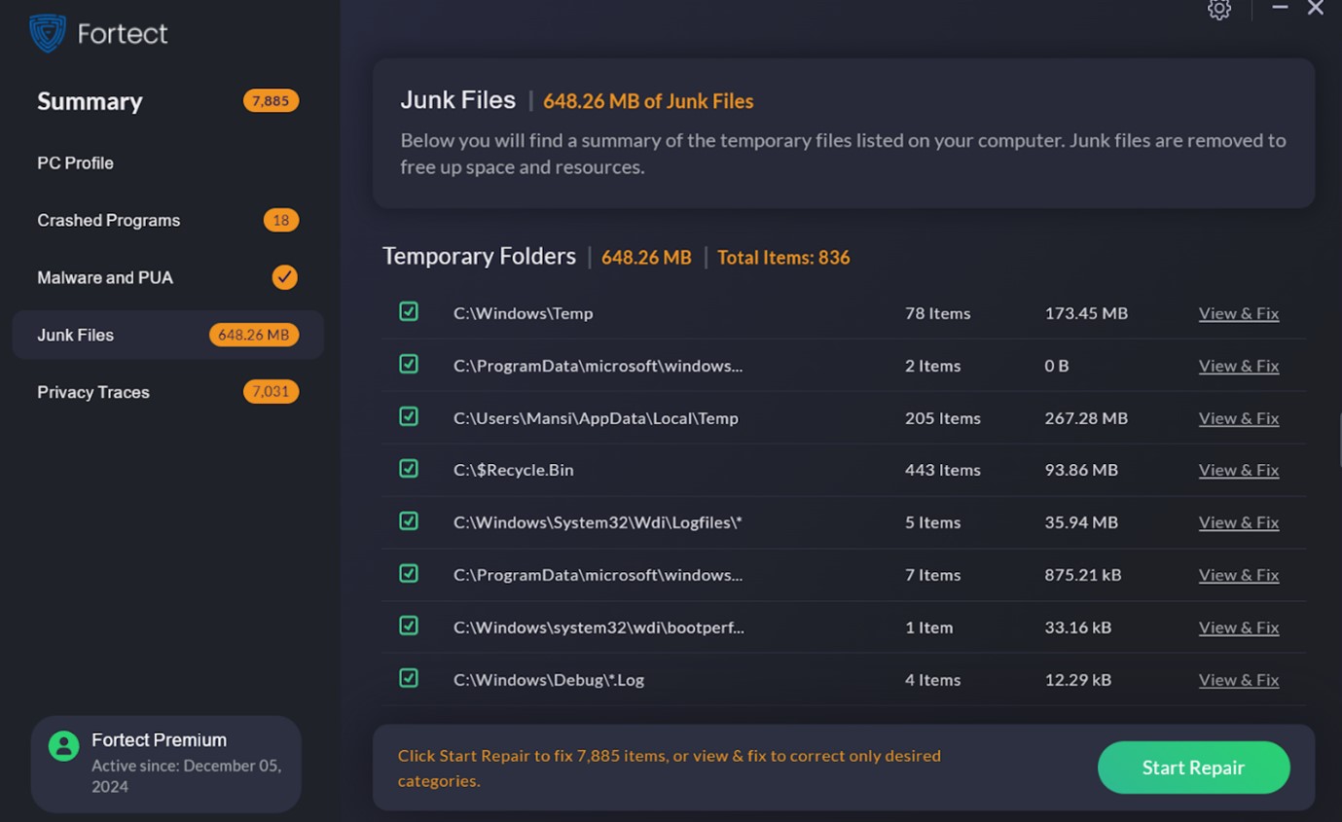Uncheck the C:\$Recycle.Bin checkbox
The height and width of the screenshot is (822, 1342).
(x=408, y=469)
